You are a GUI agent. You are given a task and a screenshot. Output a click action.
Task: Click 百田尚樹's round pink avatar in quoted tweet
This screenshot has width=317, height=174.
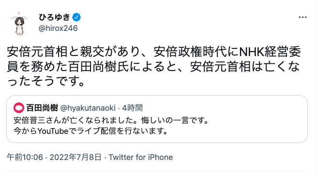click(x=19, y=108)
